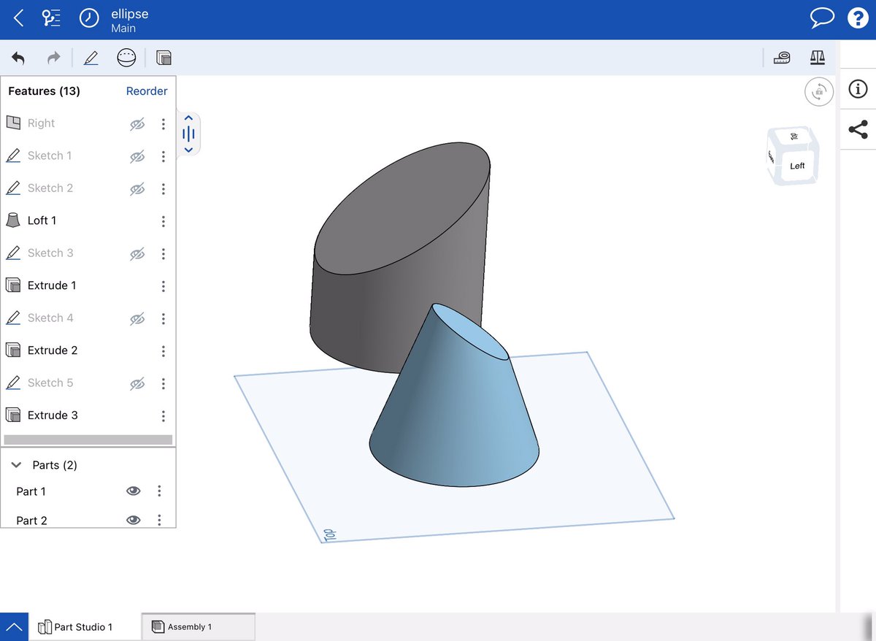876x641 pixels.
Task: Show the hidden Sketch 3
Action: 137,253
